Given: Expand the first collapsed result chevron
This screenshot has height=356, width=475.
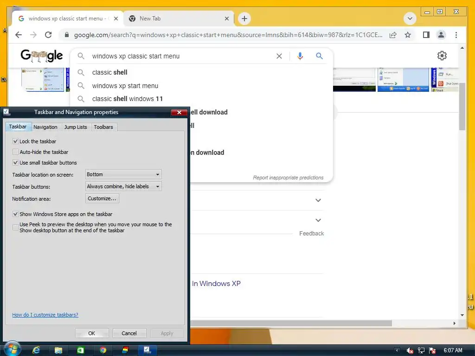Looking at the screenshot, I should (318, 200).
